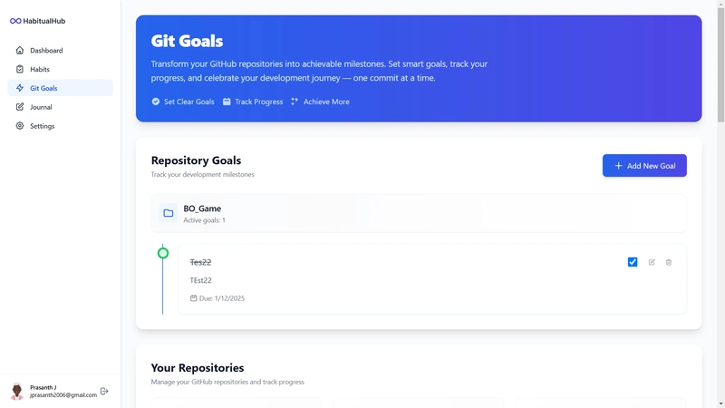Screen dimensions: 725x408
Task: Delete the Tes22 goal via trash icon
Action: [669, 262]
